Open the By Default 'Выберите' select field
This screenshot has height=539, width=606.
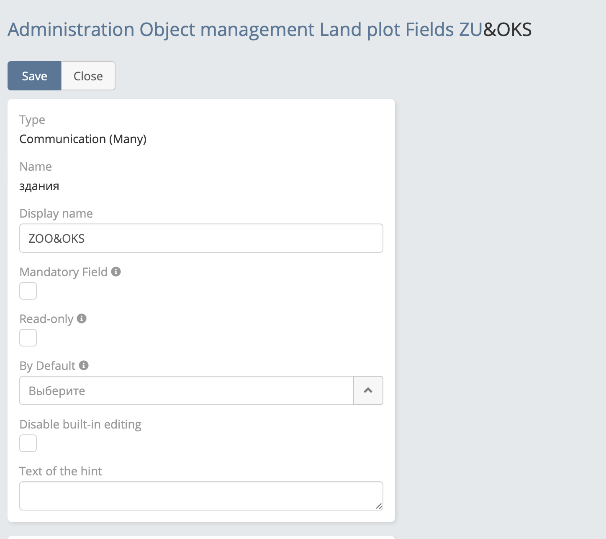(186, 390)
